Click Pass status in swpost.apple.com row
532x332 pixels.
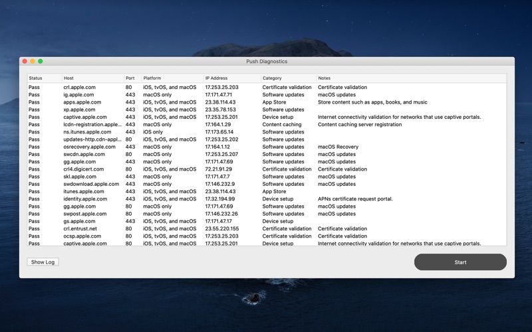click(34, 214)
